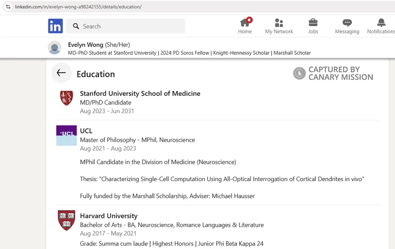Select "MD/PhD Candidate" text
Image resolution: width=395 pixels, height=249 pixels.
106,102
